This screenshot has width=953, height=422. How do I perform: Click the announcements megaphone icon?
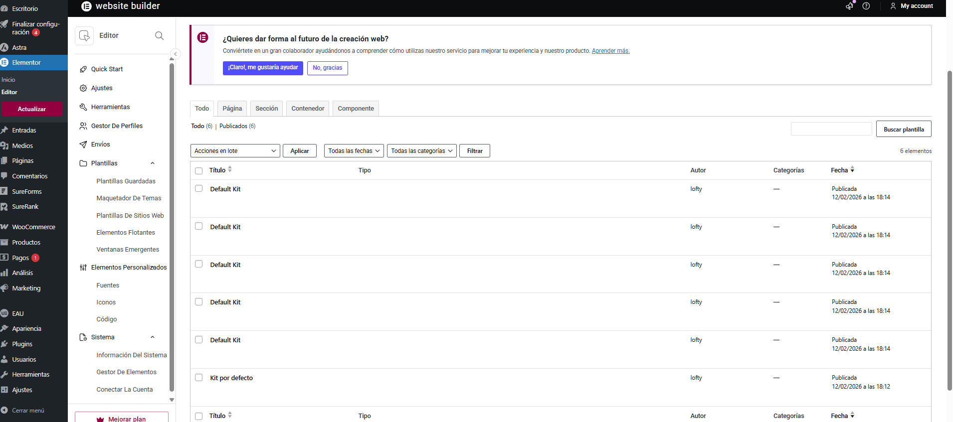[849, 6]
